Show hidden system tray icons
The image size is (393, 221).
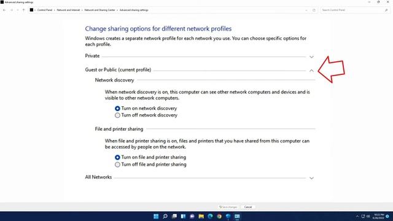click(x=357, y=216)
